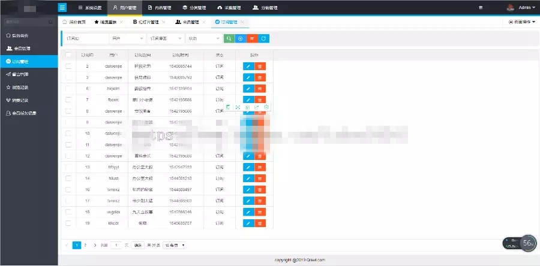Delete row with user fboxrc
This screenshot has width=540, height=266.
[260, 99]
